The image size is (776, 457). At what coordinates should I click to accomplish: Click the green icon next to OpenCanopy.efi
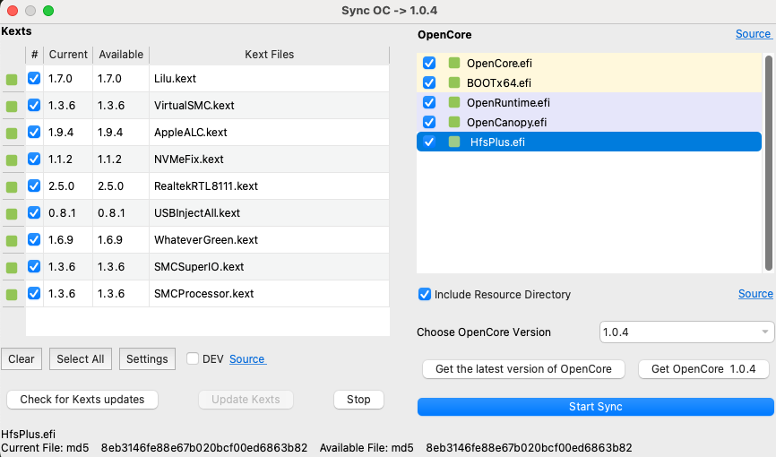454,122
